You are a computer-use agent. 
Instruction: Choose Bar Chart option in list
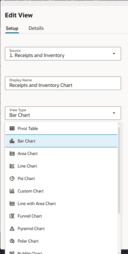click(61, 141)
